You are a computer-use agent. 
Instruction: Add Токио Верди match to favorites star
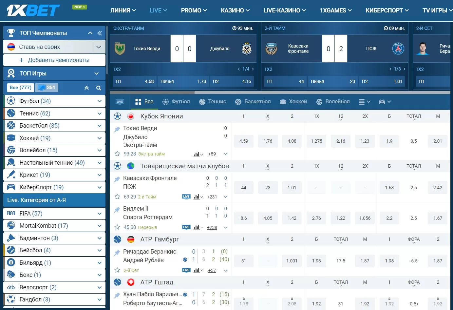pos(117,154)
